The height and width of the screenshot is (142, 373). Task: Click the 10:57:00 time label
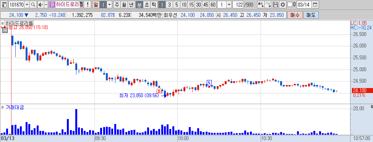pyautogui.click(x=362, y=138)
